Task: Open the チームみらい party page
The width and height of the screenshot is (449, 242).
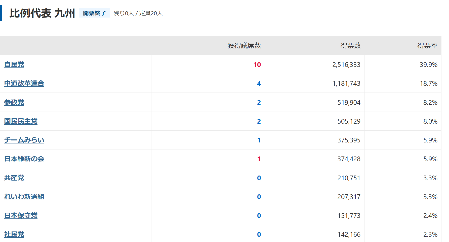Action: tap(24, 140)
